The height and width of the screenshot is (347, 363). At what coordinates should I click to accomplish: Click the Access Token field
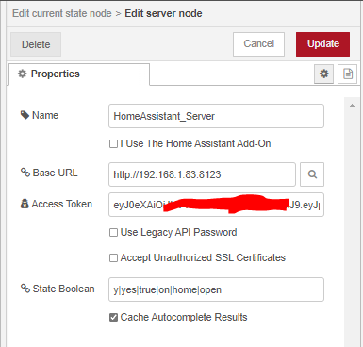[216, 205]
